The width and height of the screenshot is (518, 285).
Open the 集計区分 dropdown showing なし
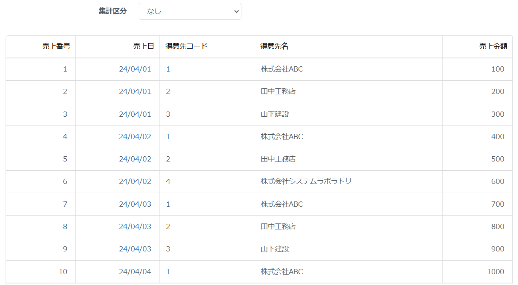[x=190, y=11]
